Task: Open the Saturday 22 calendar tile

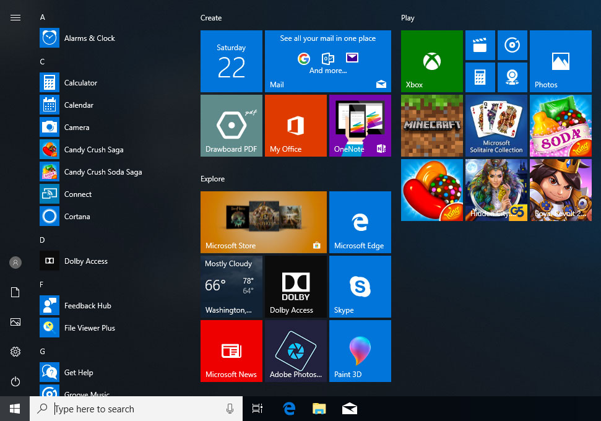Action: coord(231,61)
